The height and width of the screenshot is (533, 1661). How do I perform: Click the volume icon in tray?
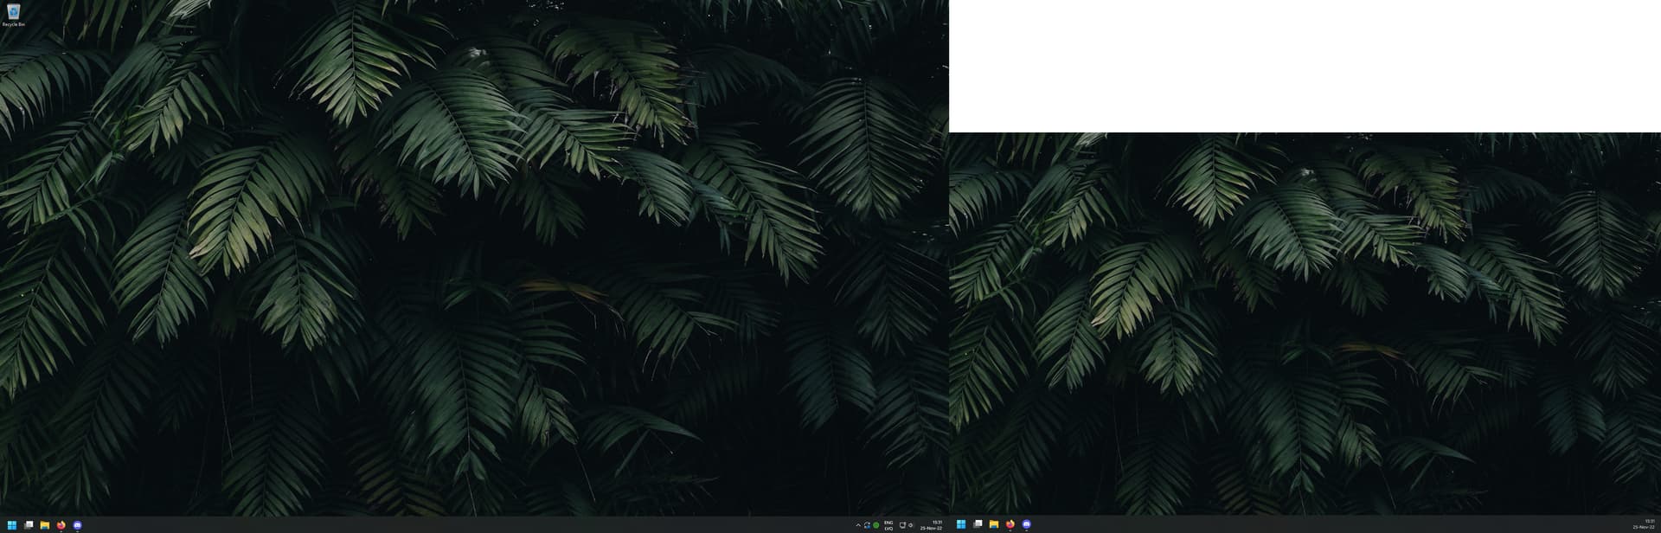911,525
